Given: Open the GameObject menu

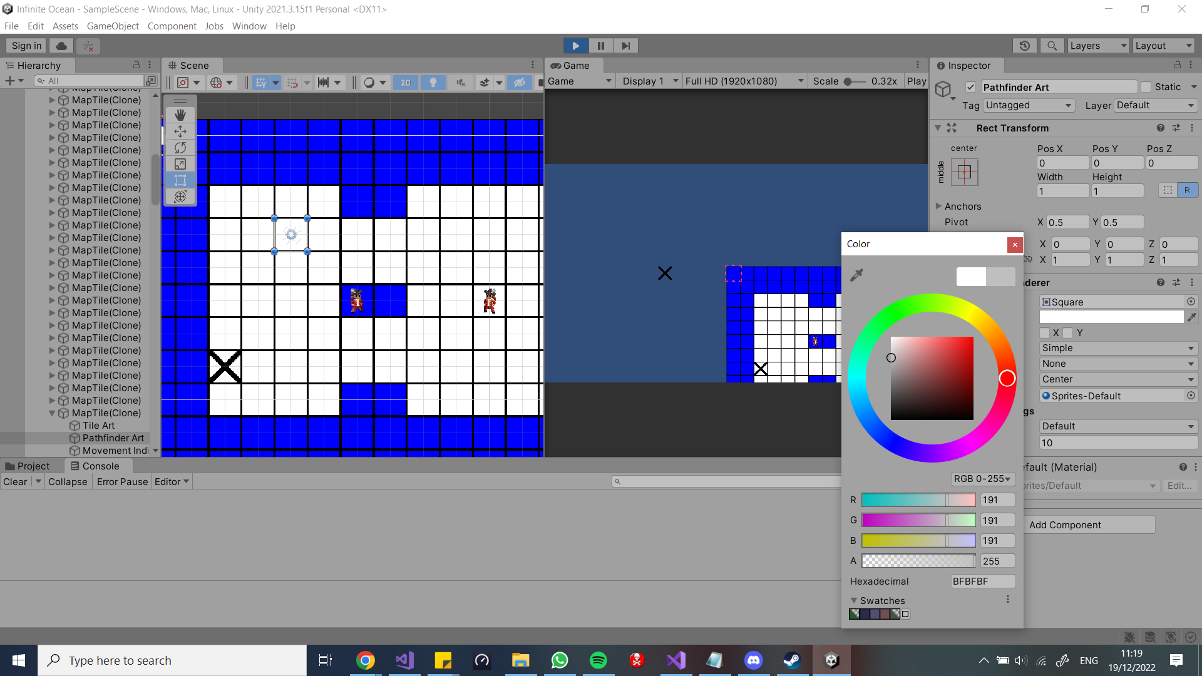Looking at the screenshot, I should pyautogui.click(x=113, y=26).
